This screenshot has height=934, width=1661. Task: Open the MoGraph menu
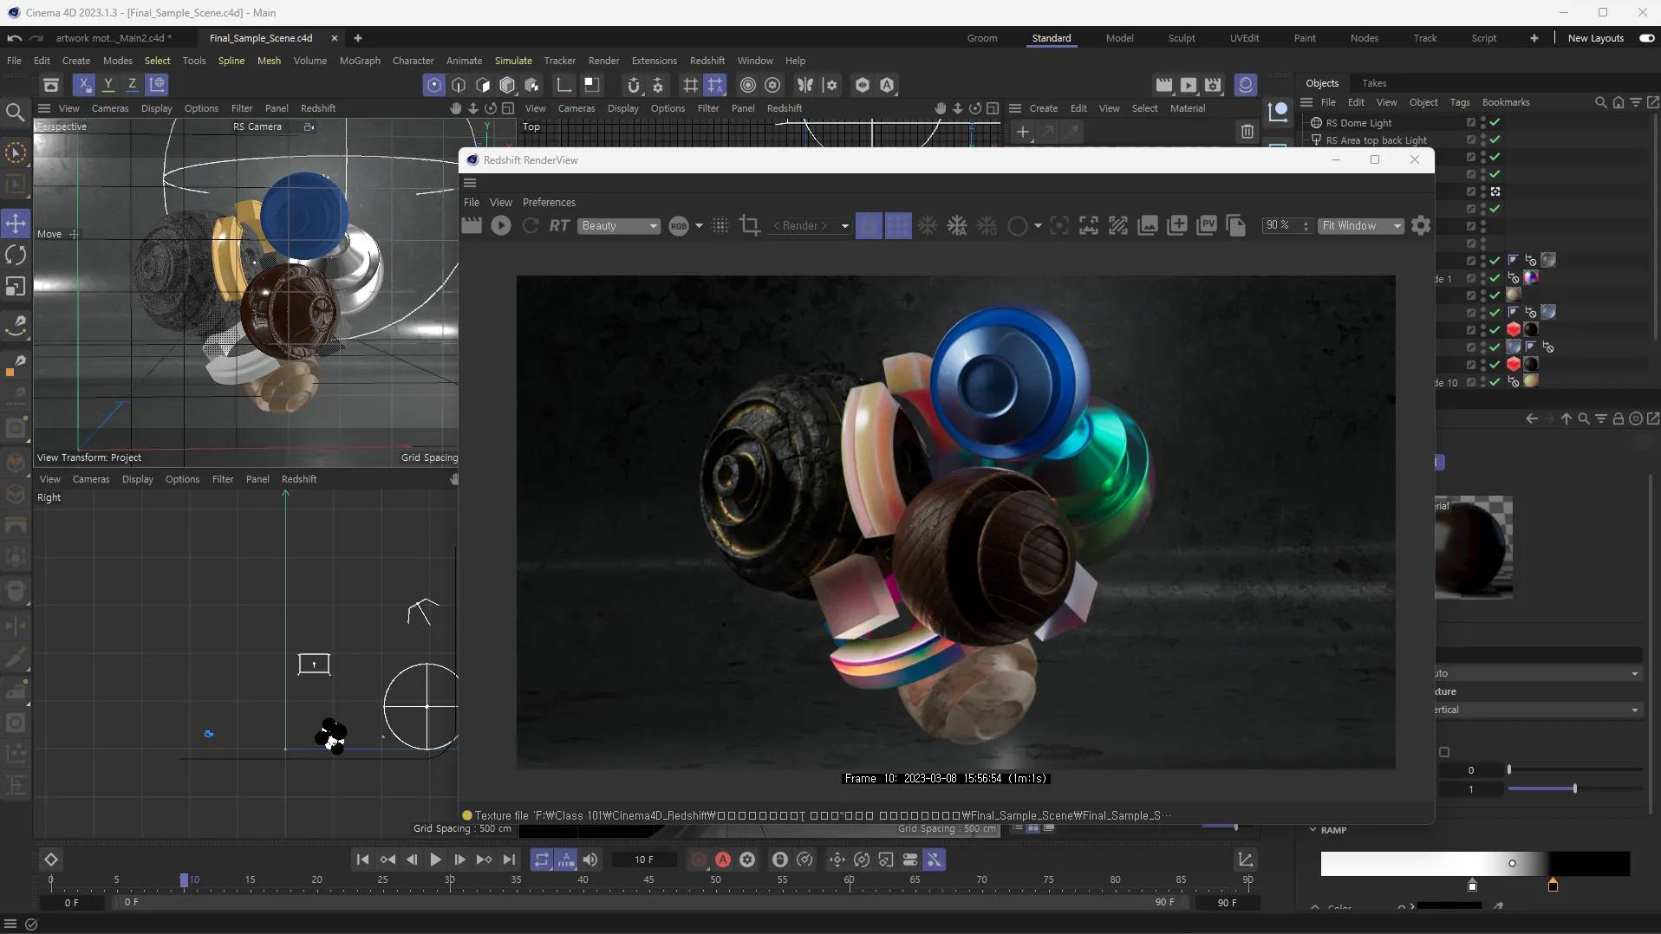[360, 61]
